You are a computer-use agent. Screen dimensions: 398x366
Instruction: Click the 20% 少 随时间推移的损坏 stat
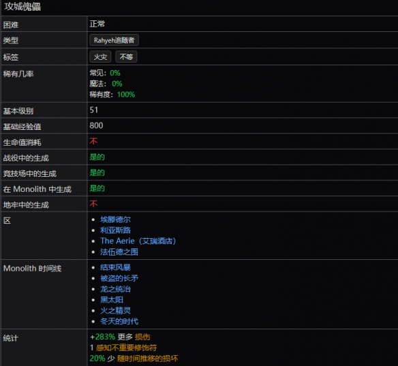(x=134, y=359)
